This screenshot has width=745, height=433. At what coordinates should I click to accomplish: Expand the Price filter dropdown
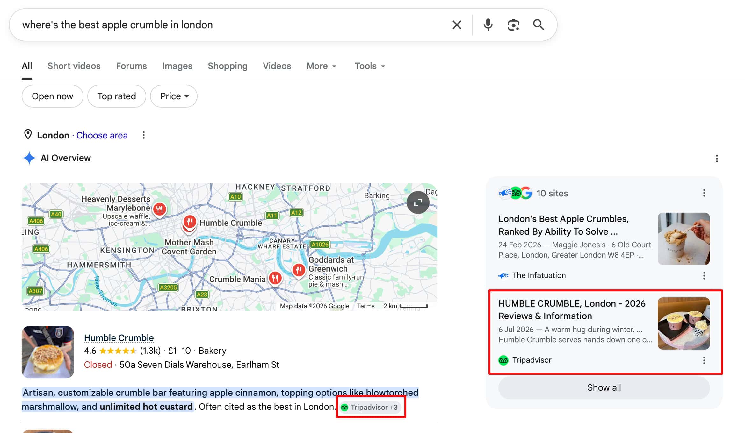pyautogui.click(x=174, y=96)
